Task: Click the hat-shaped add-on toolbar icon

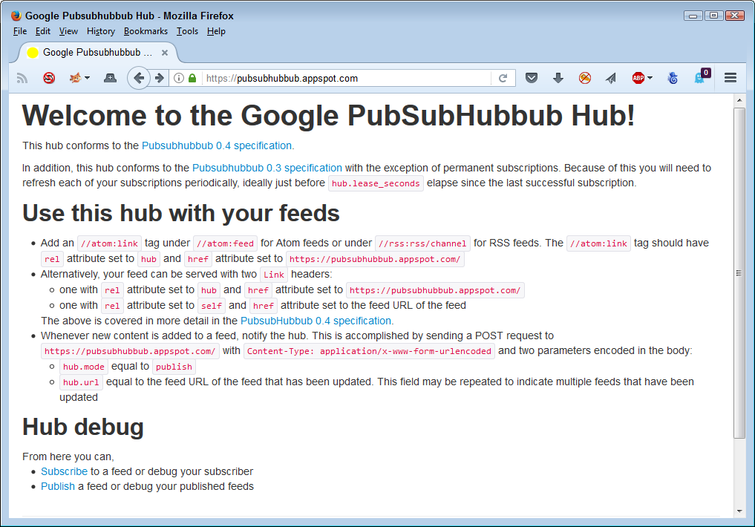Action: pos(111,78)
